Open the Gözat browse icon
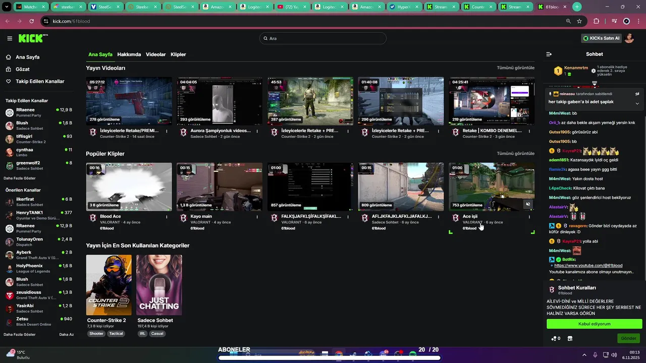The height and width of the screenshot is (363, 646). point(9,69)
